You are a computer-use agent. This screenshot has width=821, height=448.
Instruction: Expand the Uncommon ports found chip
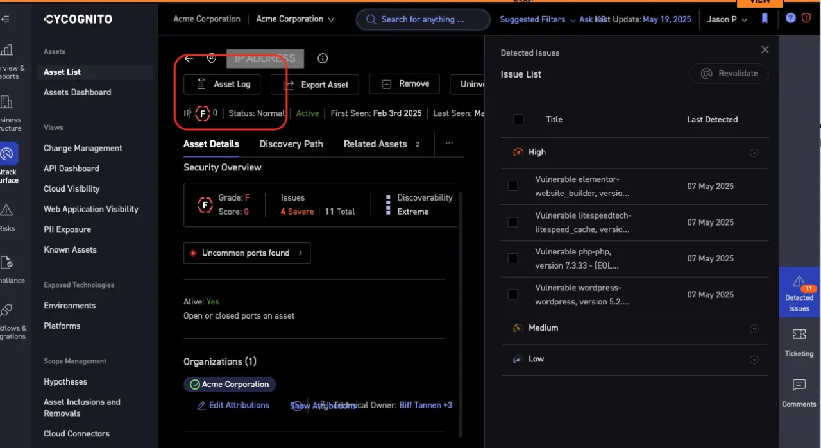pos(247,253)
